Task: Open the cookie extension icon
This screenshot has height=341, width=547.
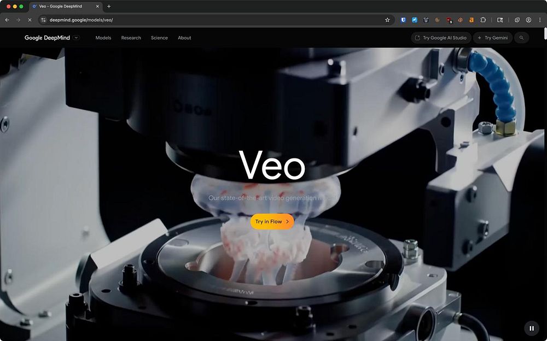Action: coord(460,20)
